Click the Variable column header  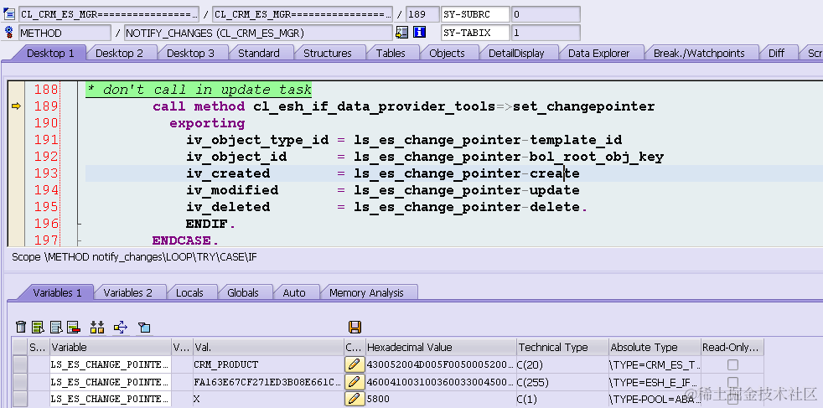click(x=111, y=347)
